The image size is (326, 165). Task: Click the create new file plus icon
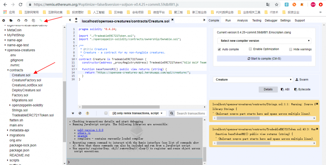coord(4,20)
